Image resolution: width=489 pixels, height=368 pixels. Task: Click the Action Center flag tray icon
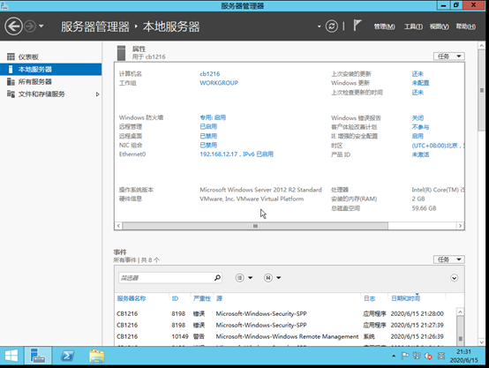click(x=405, y=356)
